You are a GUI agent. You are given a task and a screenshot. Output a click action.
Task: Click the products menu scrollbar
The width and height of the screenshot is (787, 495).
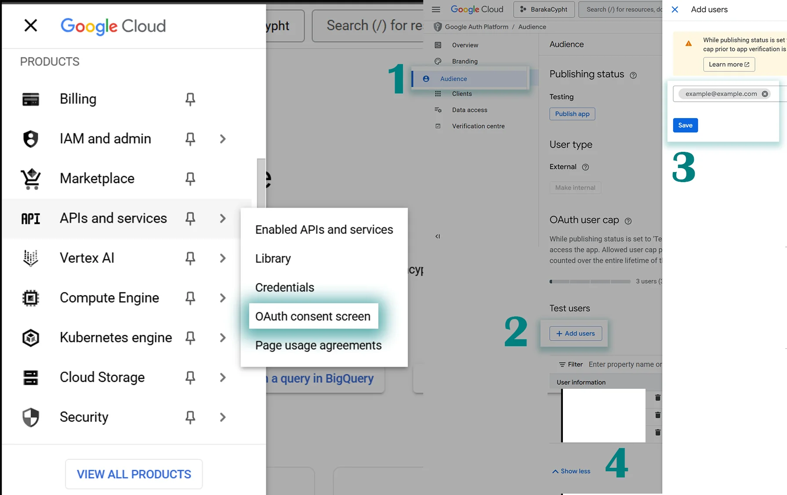pyautogui.click(x=261, y=183)
